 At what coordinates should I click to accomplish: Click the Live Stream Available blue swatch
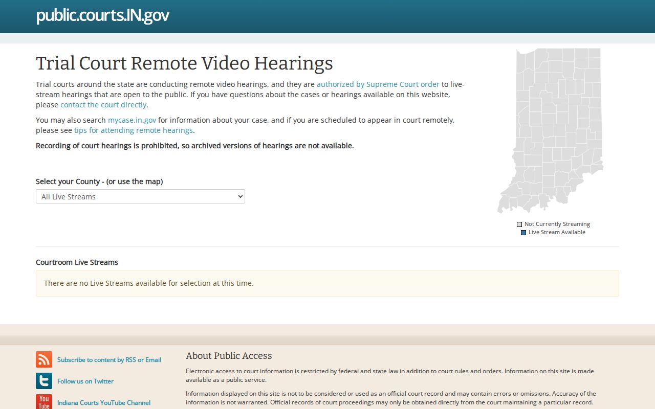click(523, 233)
